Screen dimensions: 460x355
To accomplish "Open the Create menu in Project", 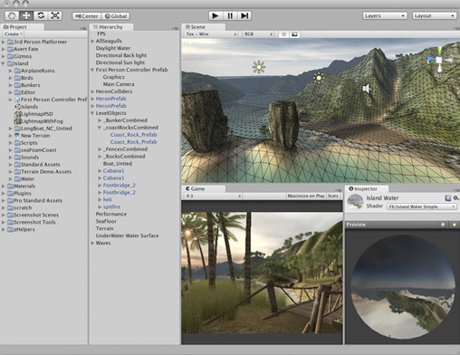I will (x=14, y=34).
